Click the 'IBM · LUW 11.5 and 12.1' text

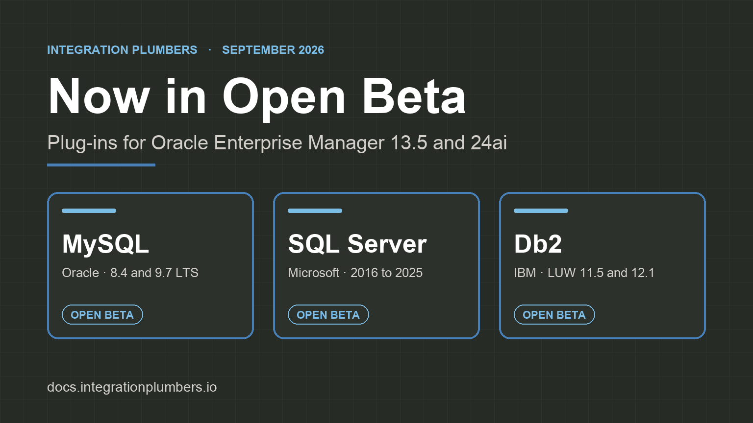point(584,273)
